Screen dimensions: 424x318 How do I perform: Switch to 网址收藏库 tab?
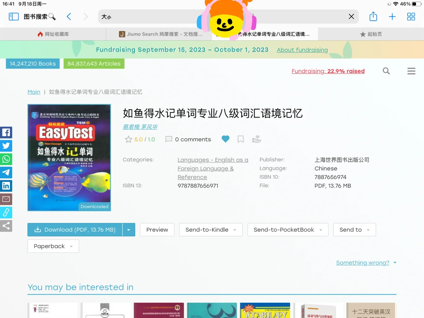(x=53, y=34)
